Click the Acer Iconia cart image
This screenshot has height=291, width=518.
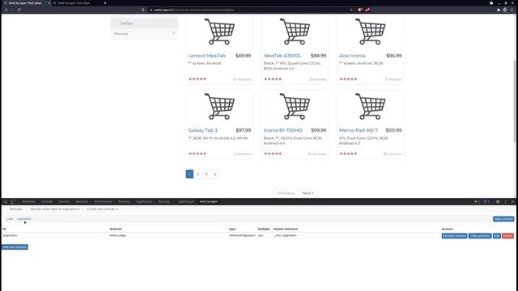coord(371,32)
